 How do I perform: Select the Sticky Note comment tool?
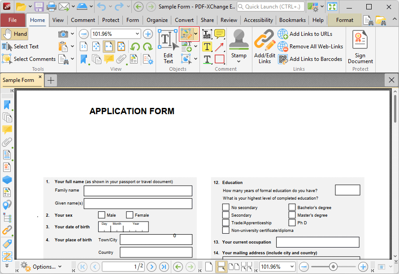pos(219,34)
